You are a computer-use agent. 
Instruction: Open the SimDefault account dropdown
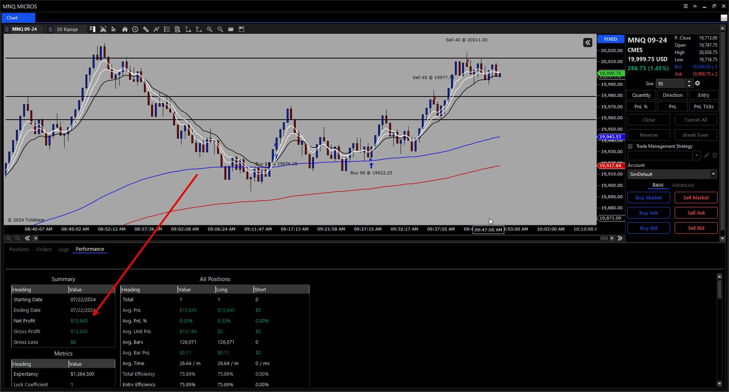click(x=713, y=174)
